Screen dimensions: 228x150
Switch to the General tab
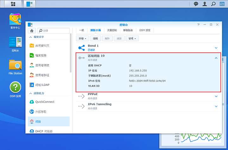click(x=82, y=30)
